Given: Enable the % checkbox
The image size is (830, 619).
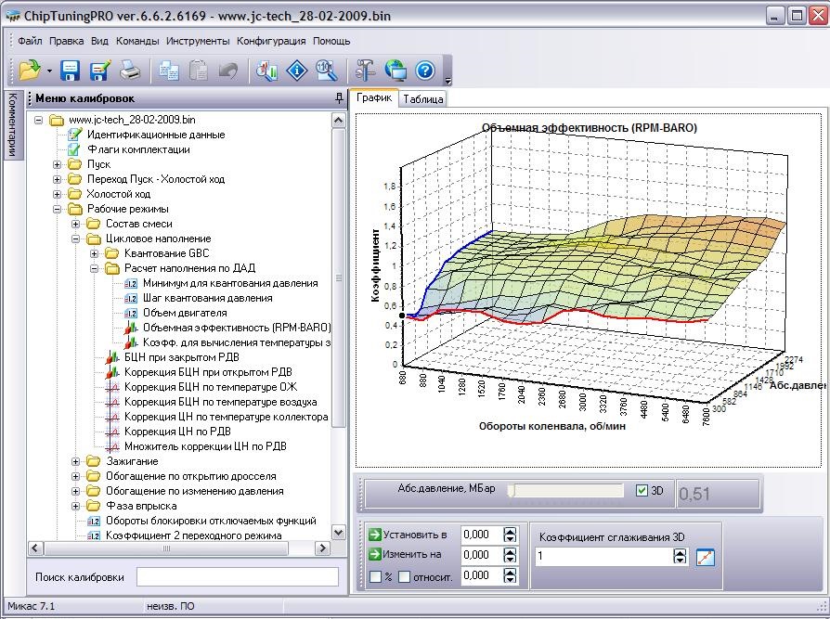Looking at the screenshot, I should [x=375, y=576].
